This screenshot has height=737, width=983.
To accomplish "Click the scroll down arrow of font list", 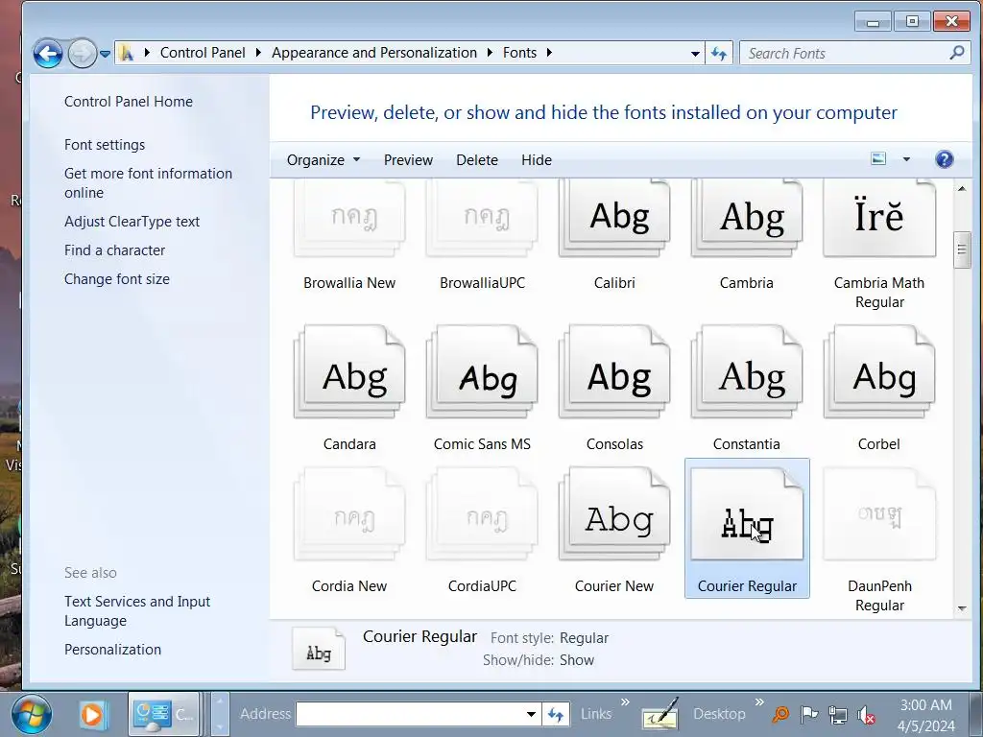I will coord(962,608).
